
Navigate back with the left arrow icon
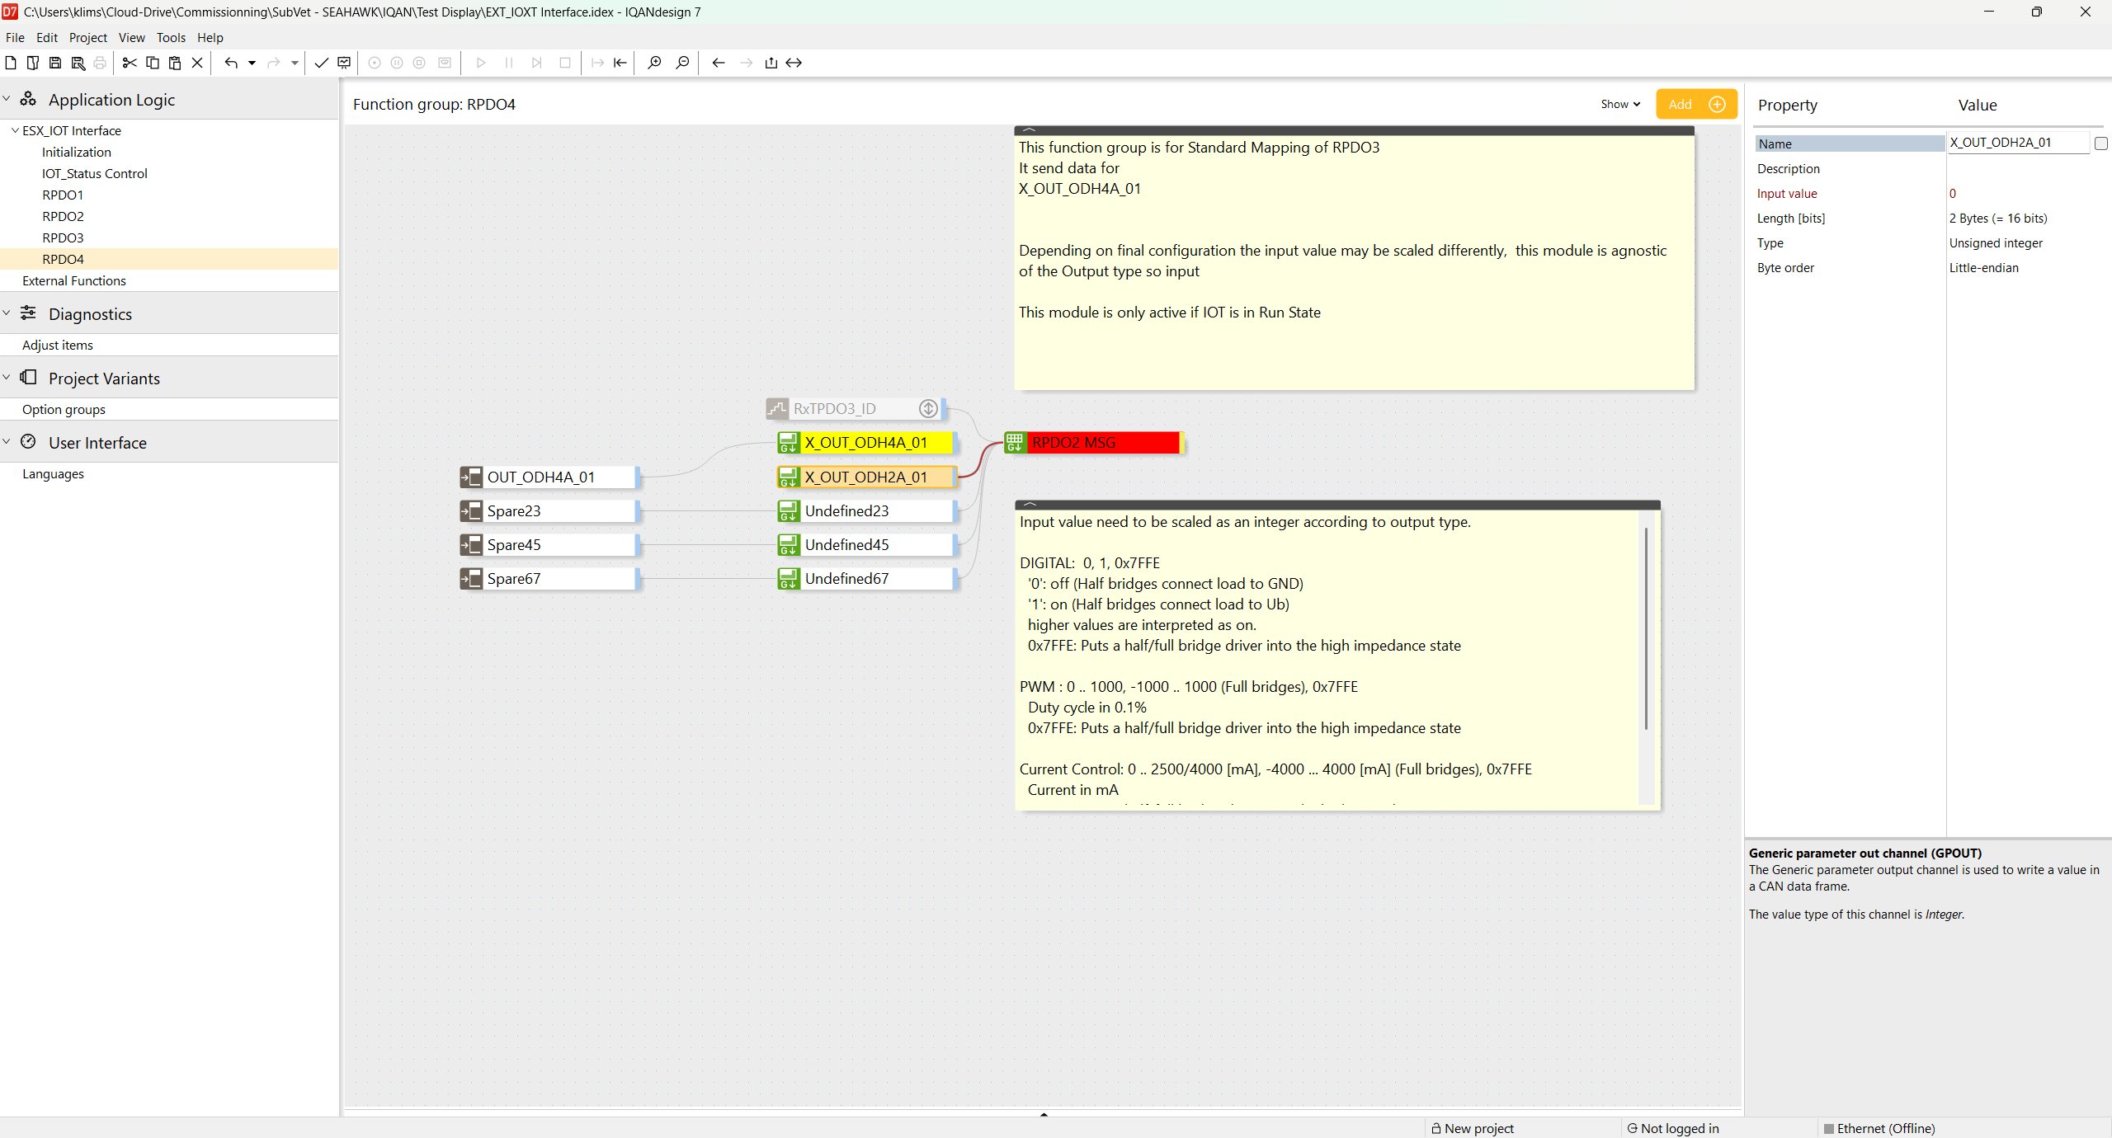pyautogui.click(x=719, y=63)
